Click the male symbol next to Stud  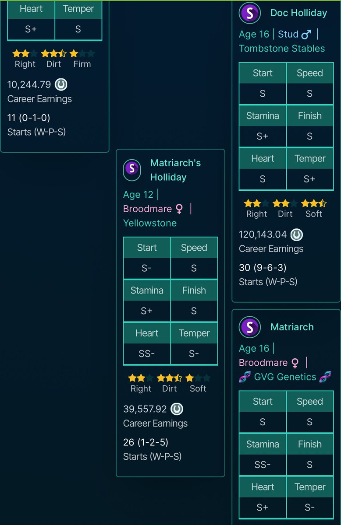(x=306, y=34)
